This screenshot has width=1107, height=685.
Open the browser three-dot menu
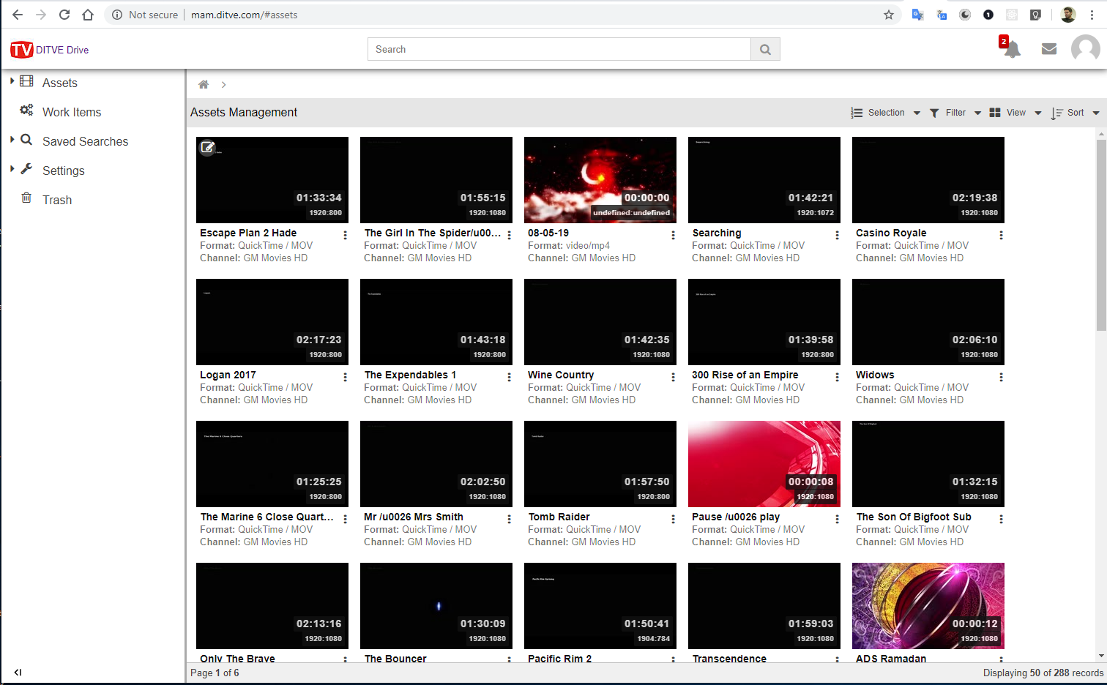pyautogui.click(x=1092, y=15)
